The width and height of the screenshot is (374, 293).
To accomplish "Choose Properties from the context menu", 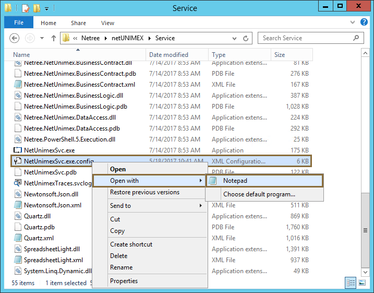I will coord(124,281).
